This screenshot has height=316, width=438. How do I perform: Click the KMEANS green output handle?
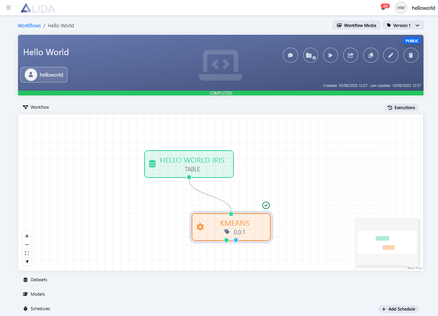226,240
